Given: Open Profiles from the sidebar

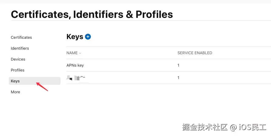Looking at the screenshot, I should 18,70.
